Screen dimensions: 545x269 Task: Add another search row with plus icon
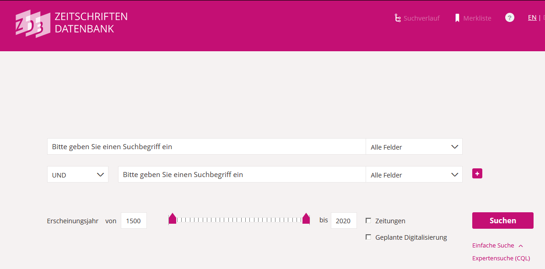click(477, 173)
